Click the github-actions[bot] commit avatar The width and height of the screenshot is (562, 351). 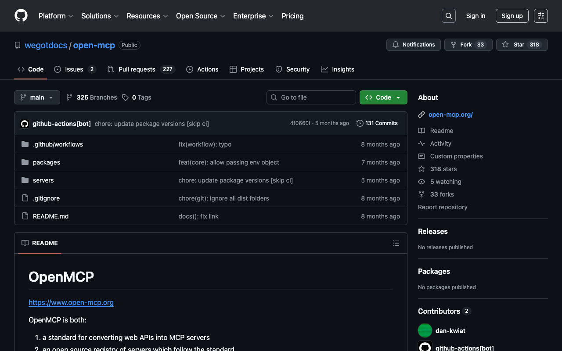click(x=25, y=124)
